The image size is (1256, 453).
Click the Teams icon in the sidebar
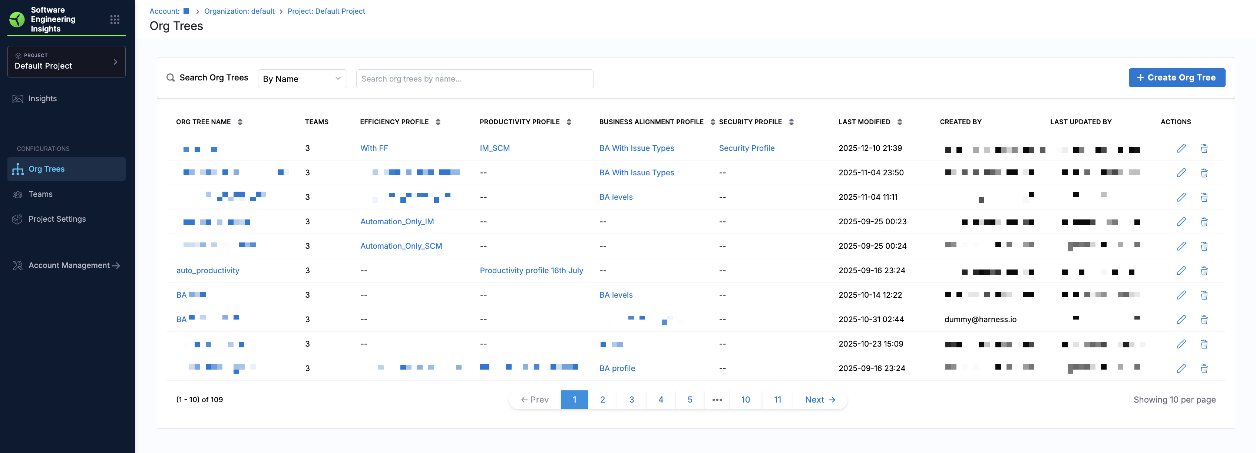click(x=18, y=194)
